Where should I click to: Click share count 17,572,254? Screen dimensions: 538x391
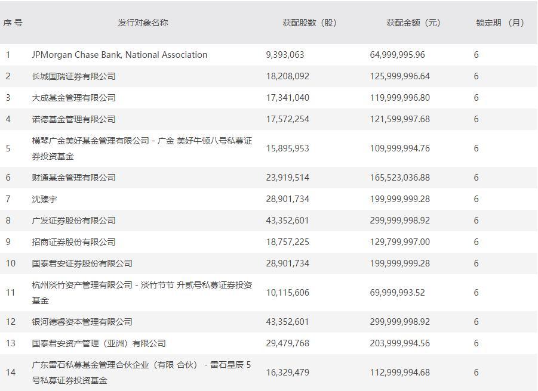(x=288, y=119)
